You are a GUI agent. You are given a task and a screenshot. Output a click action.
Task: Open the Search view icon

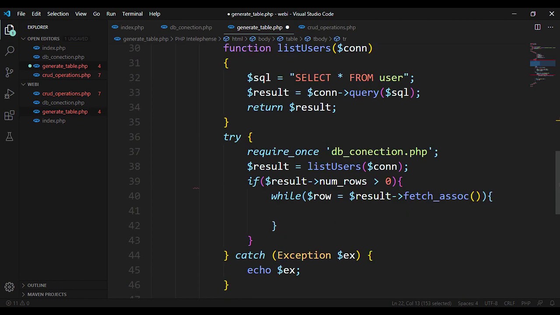click(x=10, y=51)
